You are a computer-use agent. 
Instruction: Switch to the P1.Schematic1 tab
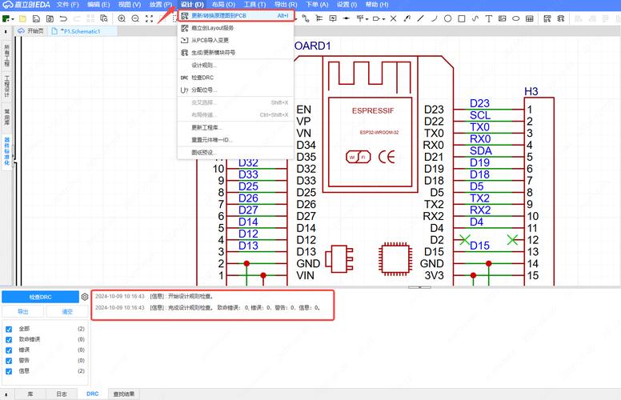(82, 31)
